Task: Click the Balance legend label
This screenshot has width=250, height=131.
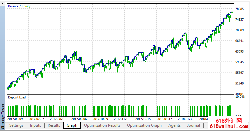Action: pos(13,6)
